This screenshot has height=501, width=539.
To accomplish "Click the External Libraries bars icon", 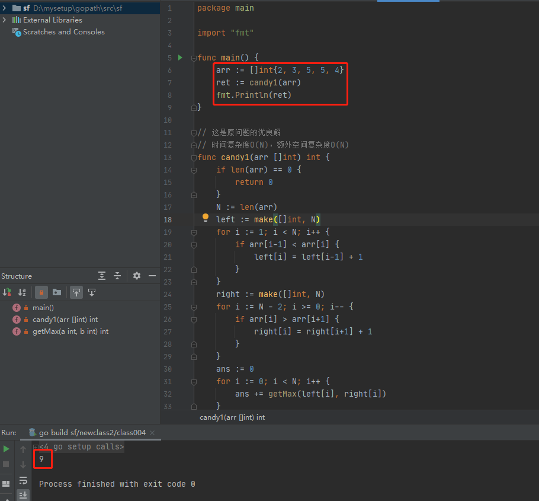I will point(17,20).
